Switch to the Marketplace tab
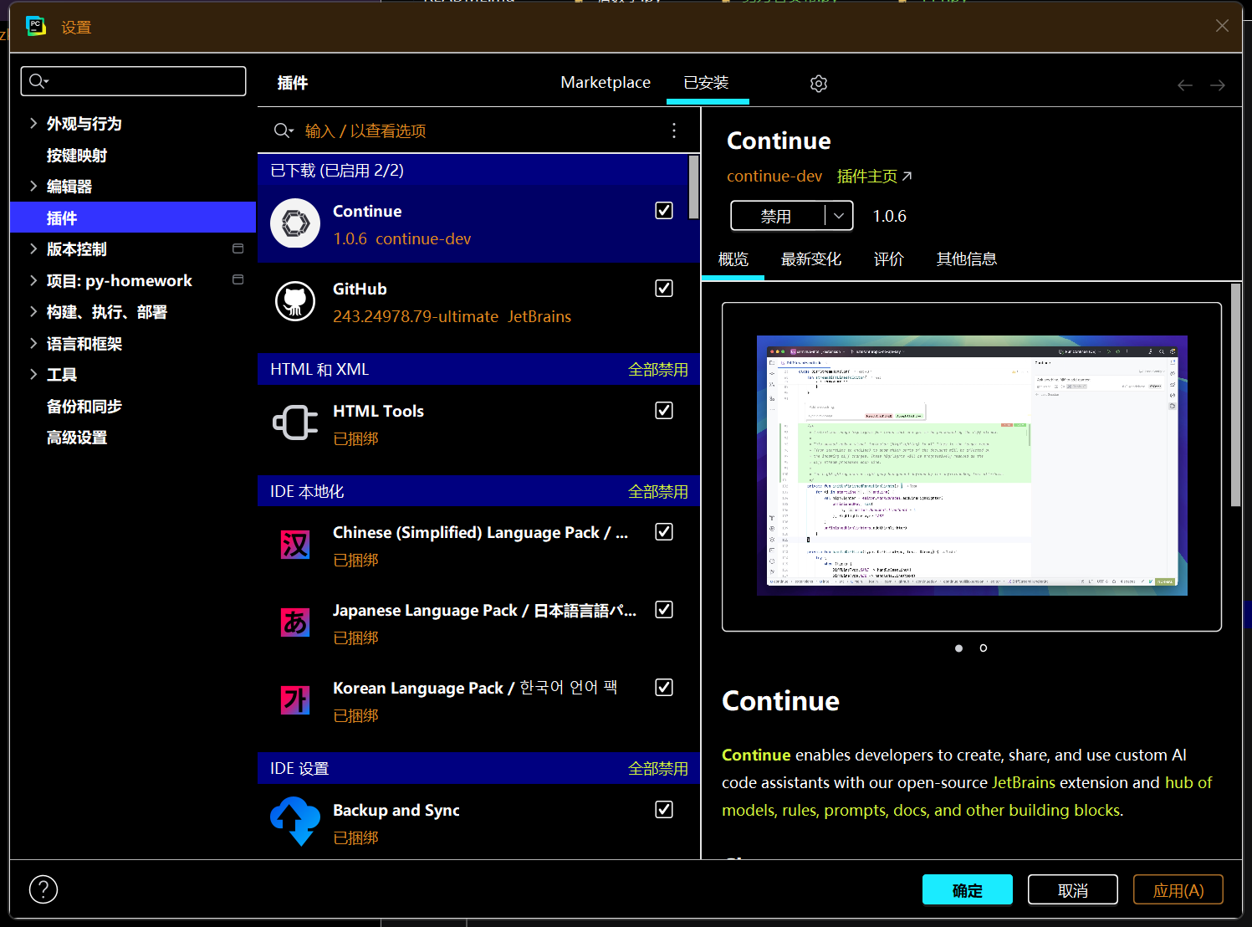Viewport: 1252px width, 927px height. tap(606, 83)
